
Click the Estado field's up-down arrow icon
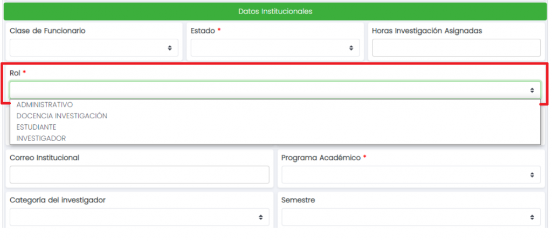350,48
